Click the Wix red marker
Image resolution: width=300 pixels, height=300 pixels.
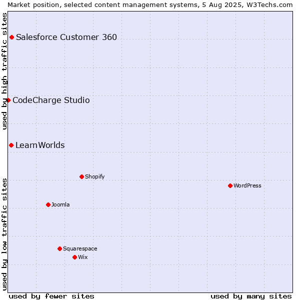coord(75,257)
